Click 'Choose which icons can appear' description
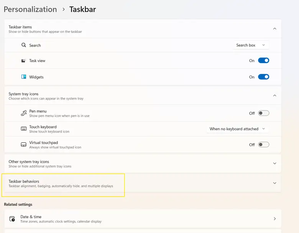This screenshot has width=299, height=233. [x=46, y=99]
